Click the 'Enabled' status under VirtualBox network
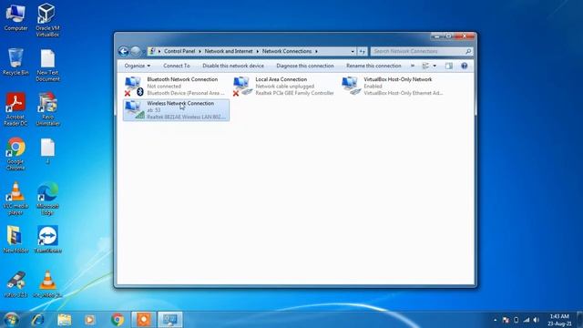583x328 pixels. [x=373, y=87]
